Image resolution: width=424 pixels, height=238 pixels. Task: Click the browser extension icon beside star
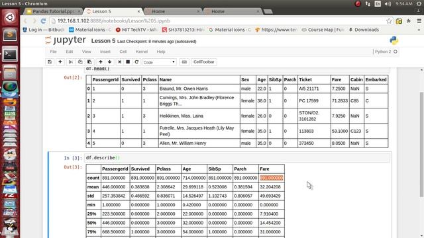click(x=399, y=20)
